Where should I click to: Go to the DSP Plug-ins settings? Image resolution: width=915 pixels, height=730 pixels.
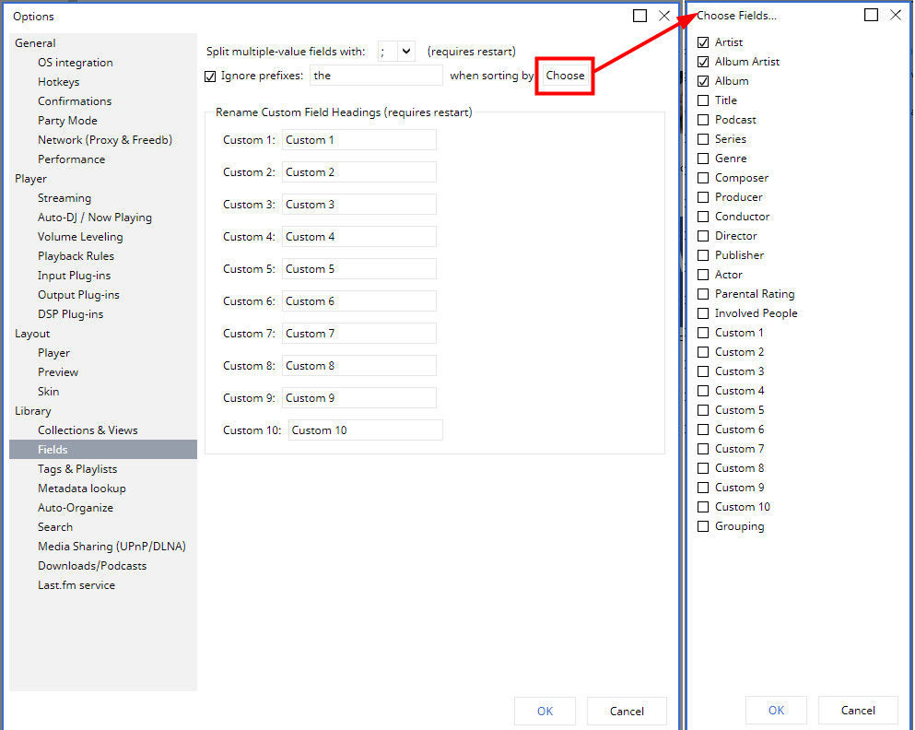click(70, 314)
